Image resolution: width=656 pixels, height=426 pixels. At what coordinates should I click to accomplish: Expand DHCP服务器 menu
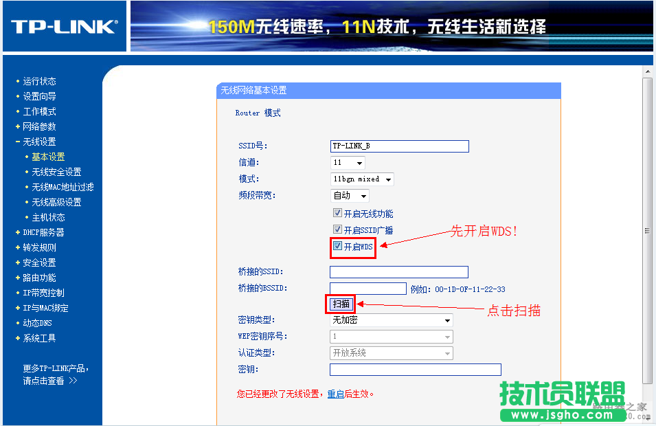coord(43,232)
